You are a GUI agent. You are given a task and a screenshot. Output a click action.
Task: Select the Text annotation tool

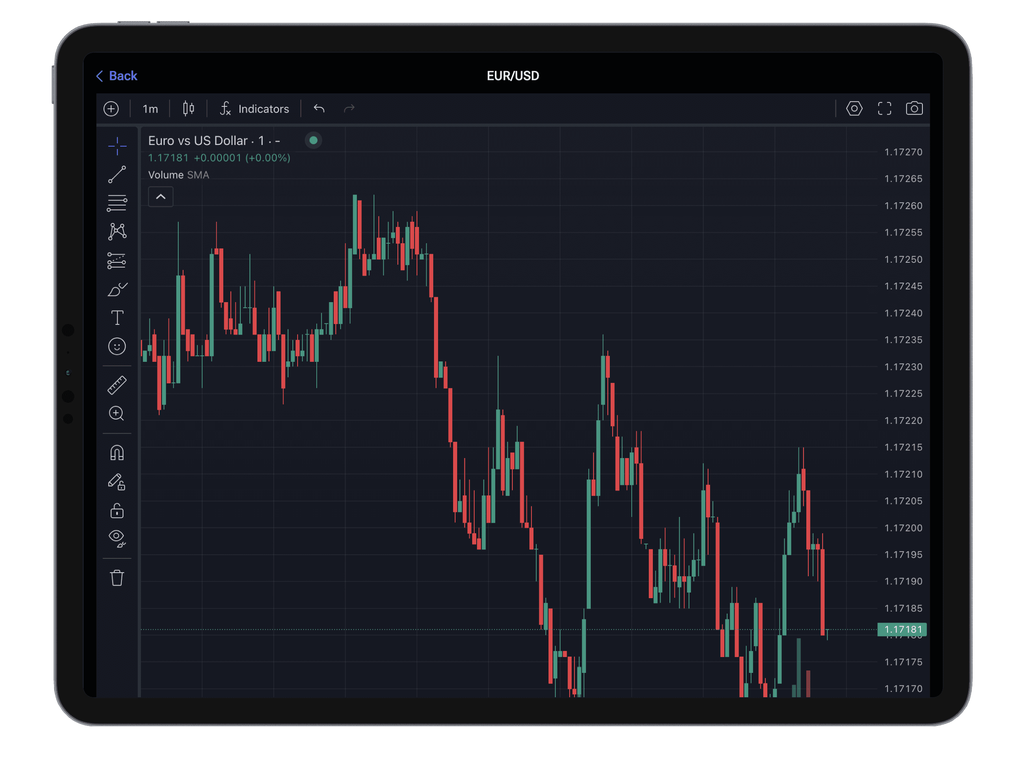[117, 318]
